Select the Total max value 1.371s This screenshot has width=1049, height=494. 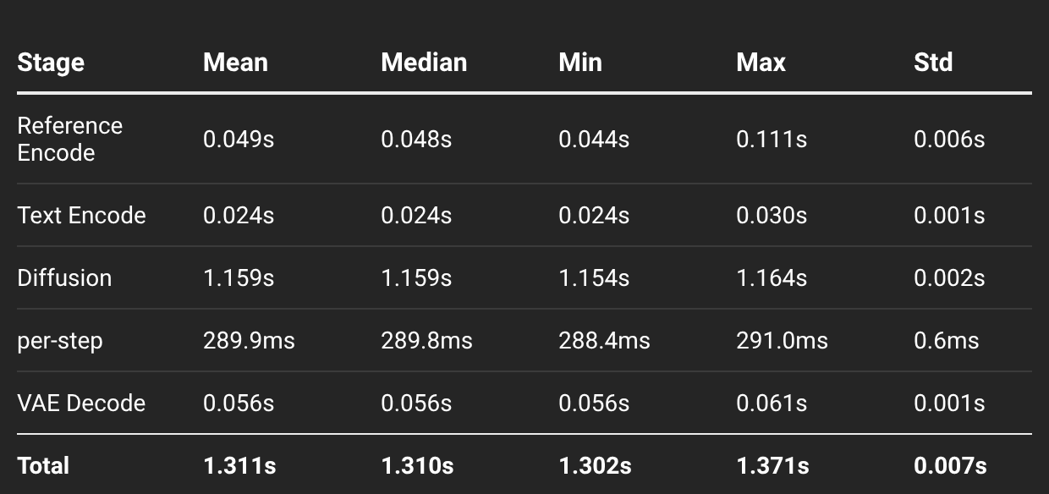click(772, 465)
